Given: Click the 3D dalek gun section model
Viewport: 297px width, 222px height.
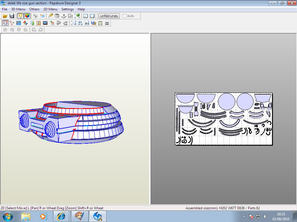Looking at the screenshot, I should pyautogui.click(x=71, y=122).
